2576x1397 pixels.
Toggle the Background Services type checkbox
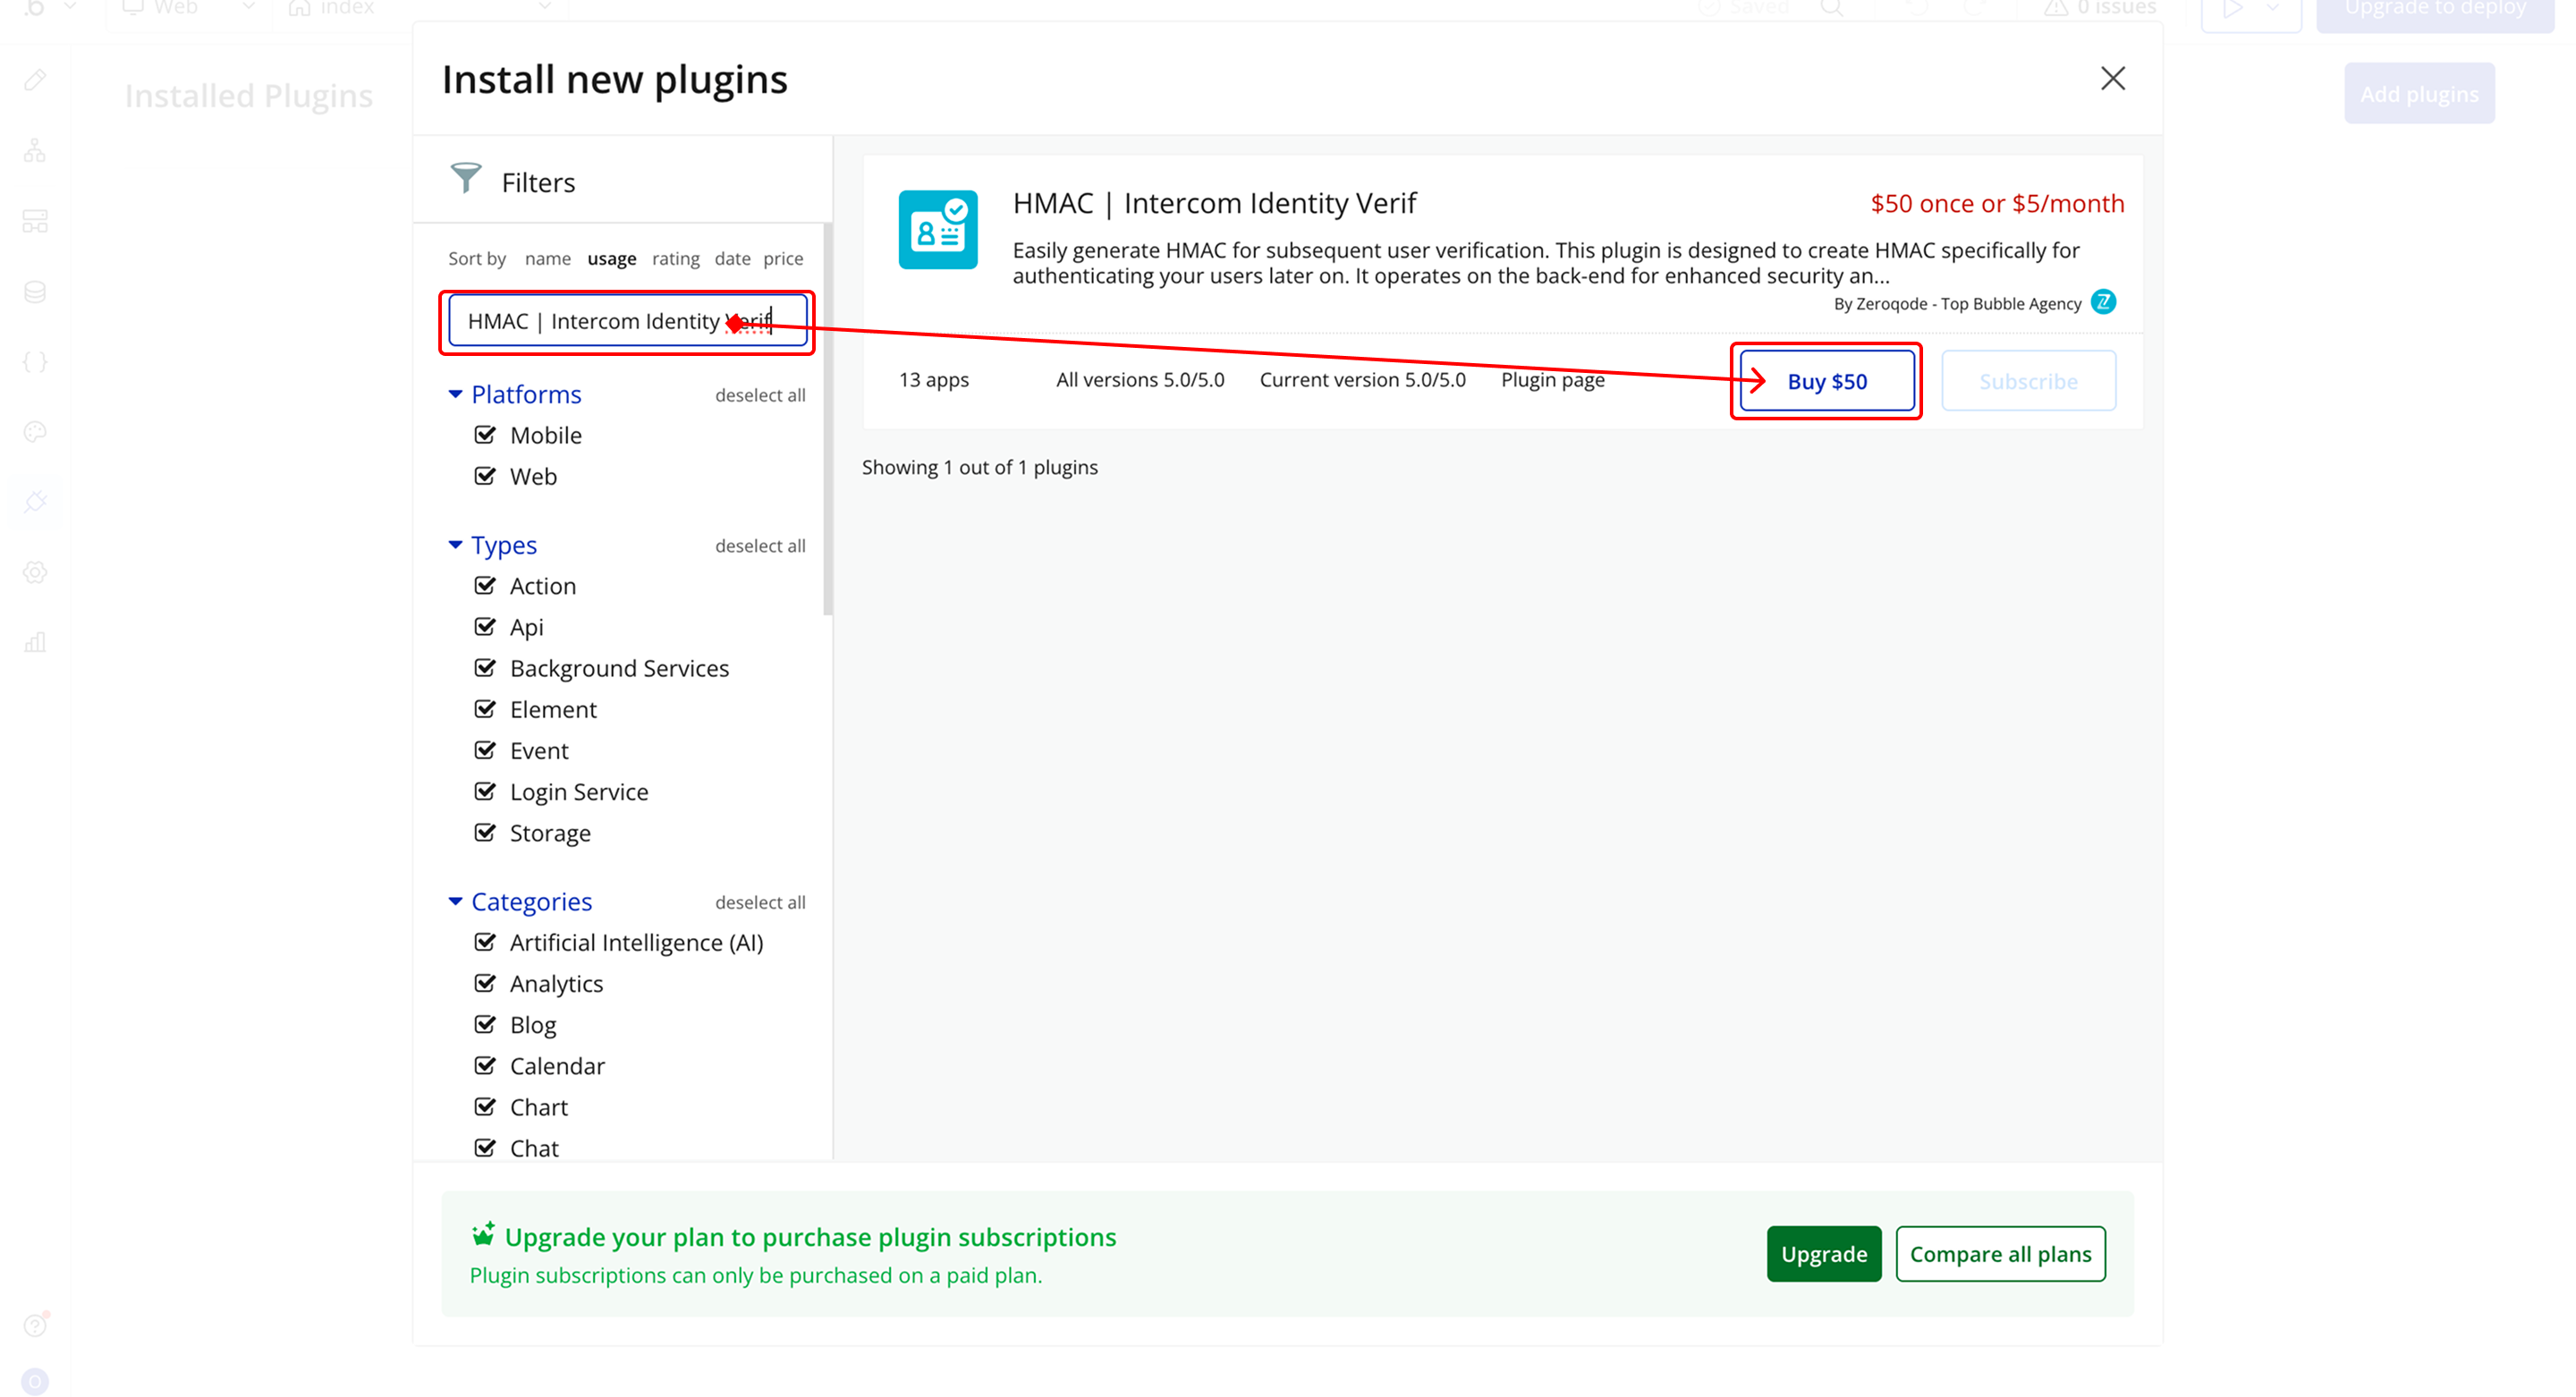point(485,667)
